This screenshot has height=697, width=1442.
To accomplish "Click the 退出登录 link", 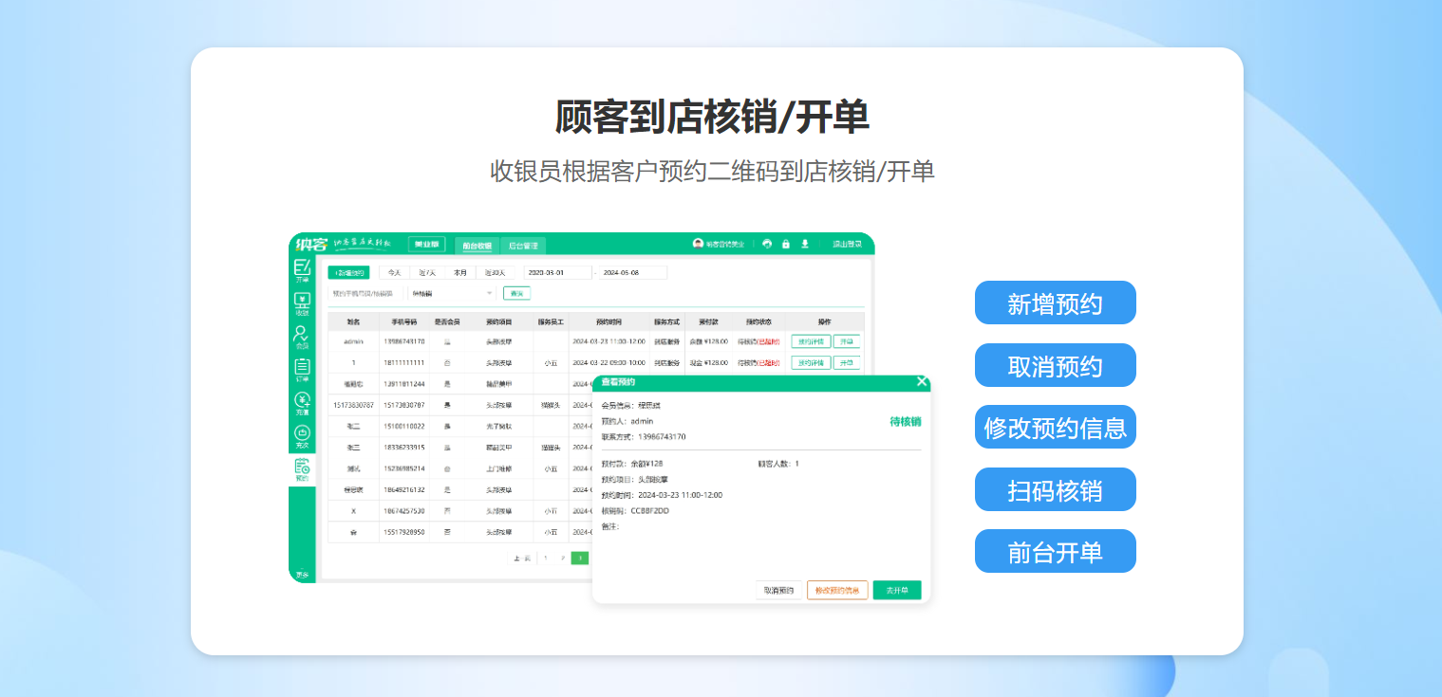I will tap(847, 244).
